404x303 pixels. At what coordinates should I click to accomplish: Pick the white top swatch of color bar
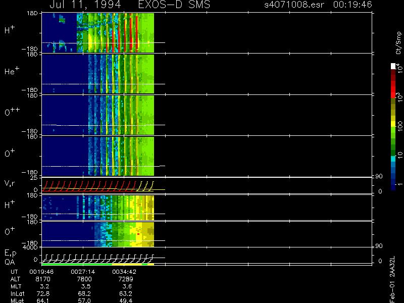click(393, 66)
